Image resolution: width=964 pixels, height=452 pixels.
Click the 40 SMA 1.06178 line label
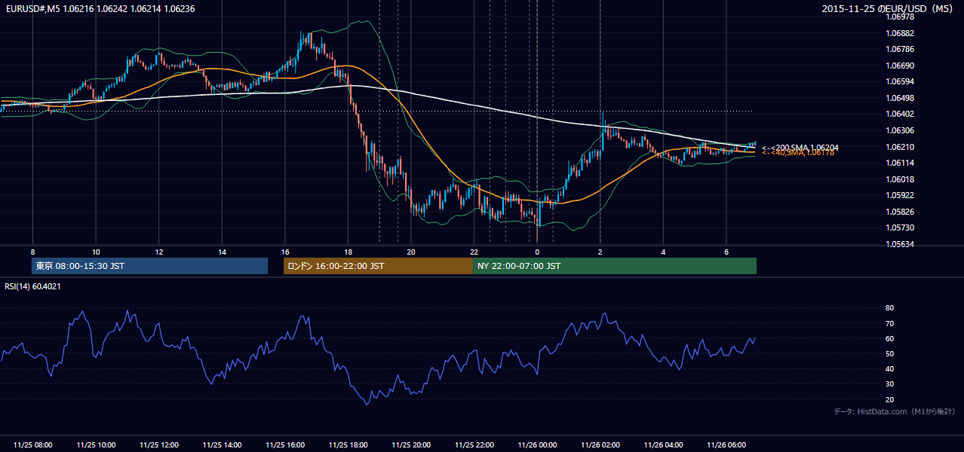point(798,153)
